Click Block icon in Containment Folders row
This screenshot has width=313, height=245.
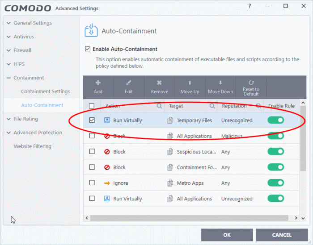coord(107,167)
